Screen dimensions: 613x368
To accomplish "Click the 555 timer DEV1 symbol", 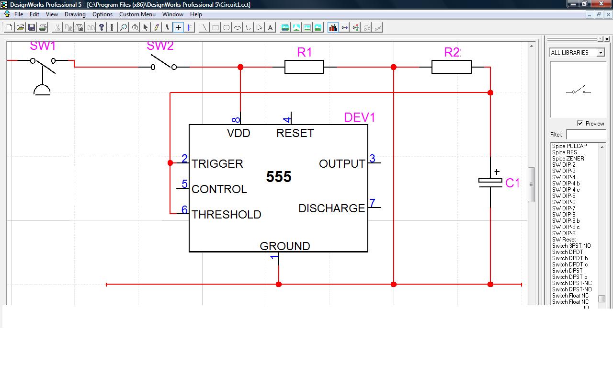I will pyautogui.click(x=278, y=188).
